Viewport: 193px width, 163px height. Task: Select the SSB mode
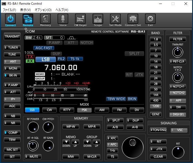(32, 110)
